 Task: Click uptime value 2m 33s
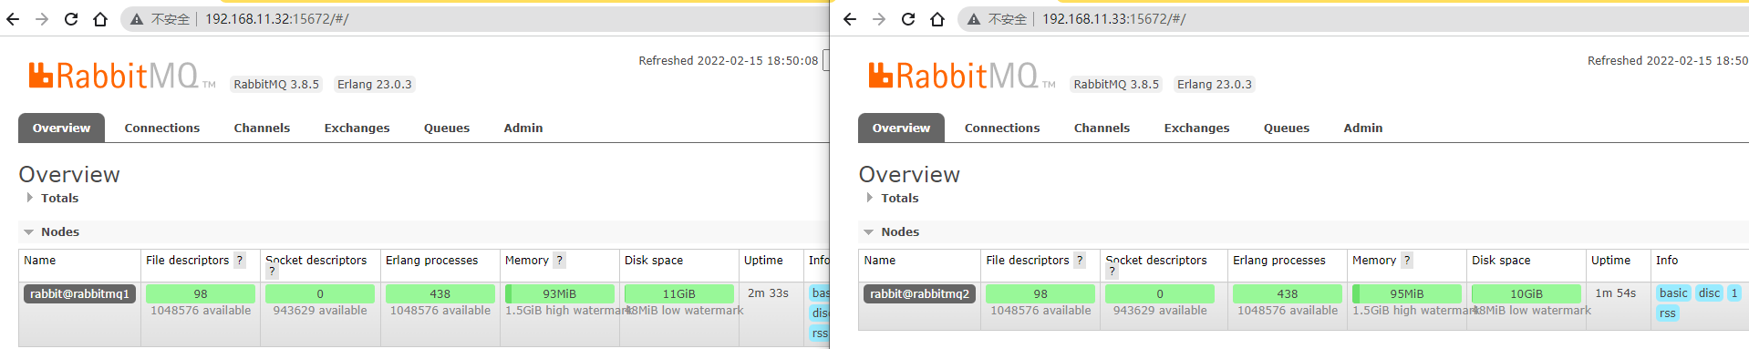click(768, 293)
